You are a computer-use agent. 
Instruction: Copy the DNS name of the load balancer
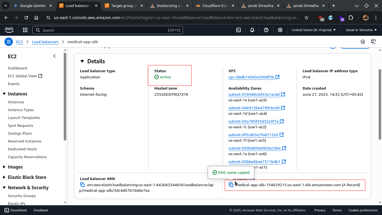pos(231,185)
